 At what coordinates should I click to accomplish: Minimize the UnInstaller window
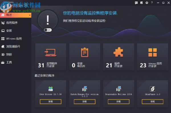(158, 3)
